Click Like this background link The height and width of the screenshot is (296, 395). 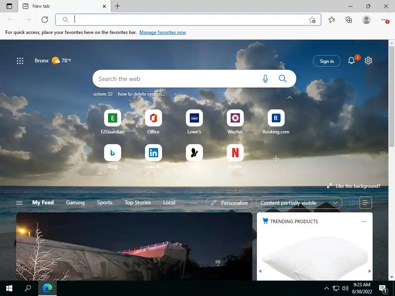353,186
